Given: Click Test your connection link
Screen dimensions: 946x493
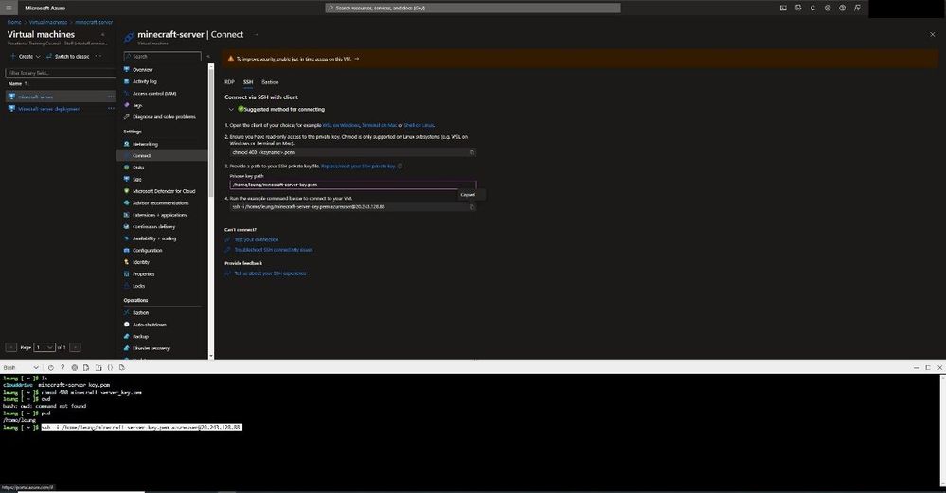Looking at the screenshot, I should click(x=257, y=239).
